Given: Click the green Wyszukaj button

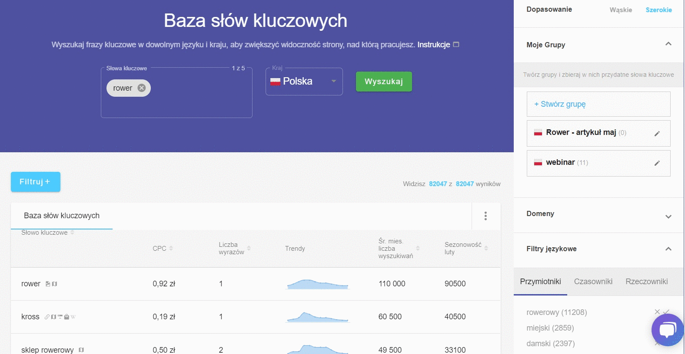Looking at the screenshot, I should (384, 82).
